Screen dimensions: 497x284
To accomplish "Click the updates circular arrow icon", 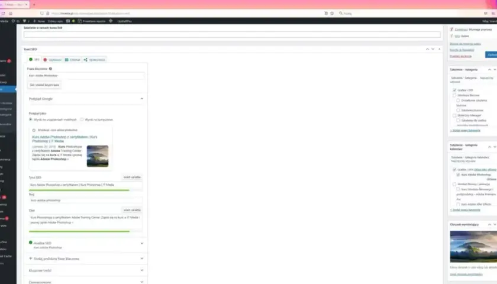I will pyautogui.click(x=13, y=21).
